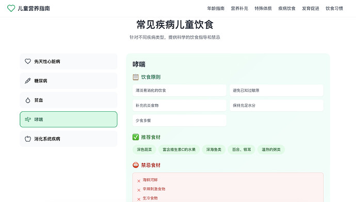
Task: Click the 补充抗炎食物 principle card
Action: tap(180, 106)
